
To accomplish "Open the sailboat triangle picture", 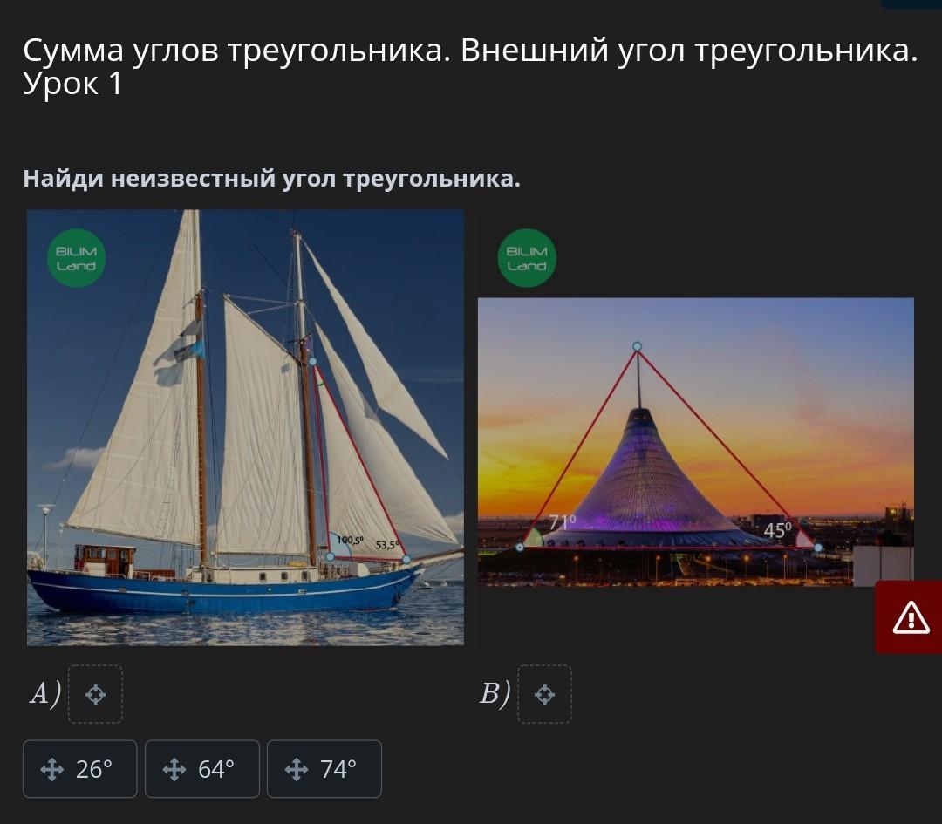I will (x=245, y=427).
